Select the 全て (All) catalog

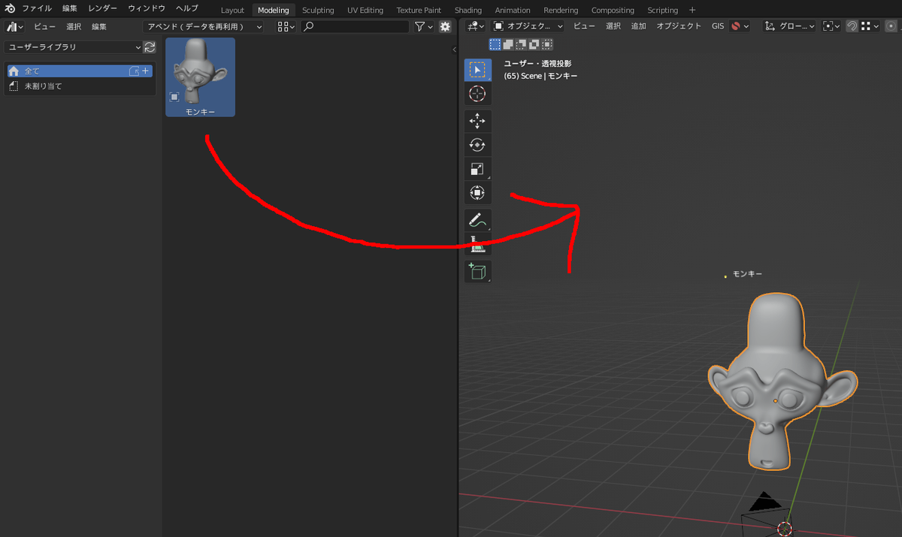(x=80, y=71)
